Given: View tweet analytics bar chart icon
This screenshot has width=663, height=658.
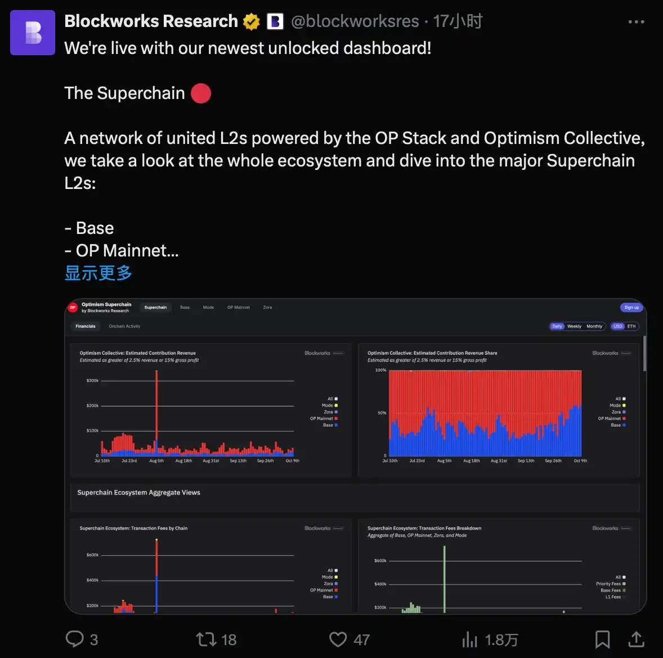Looking at the screenshot, I should (x=469, y=639).
